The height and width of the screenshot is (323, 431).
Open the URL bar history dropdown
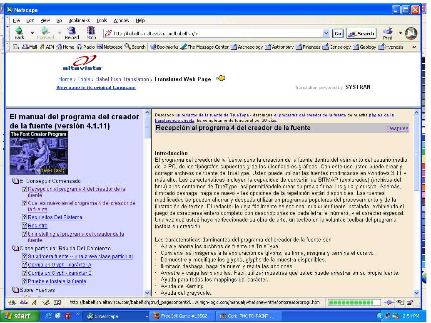[326, 34]
